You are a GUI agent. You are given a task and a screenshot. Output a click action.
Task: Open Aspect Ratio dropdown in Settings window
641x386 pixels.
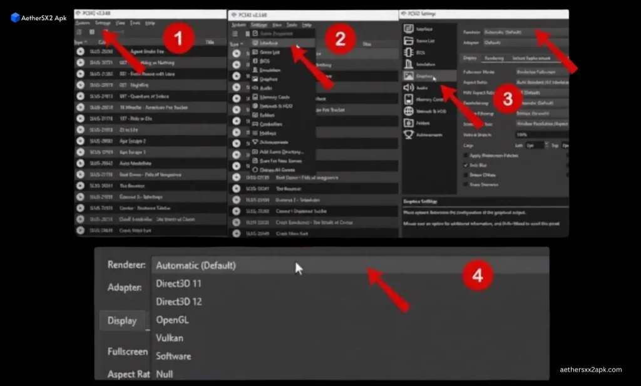(x=541, y=82)
